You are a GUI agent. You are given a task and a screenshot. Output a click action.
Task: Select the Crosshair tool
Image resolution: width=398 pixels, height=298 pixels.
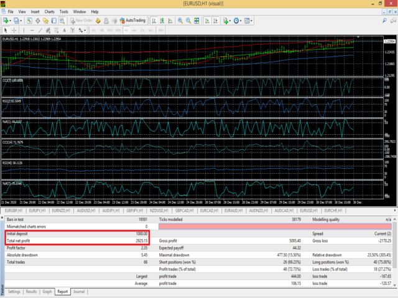pyautogui.click(x=14, y=30)
